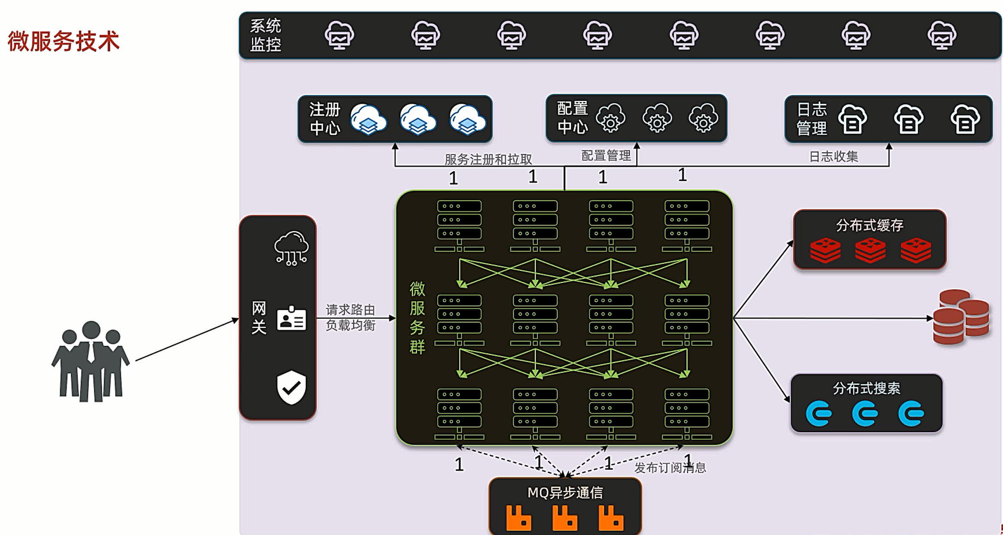
Task: Select the 分布式缓存 heading
Action: (870, 225)
